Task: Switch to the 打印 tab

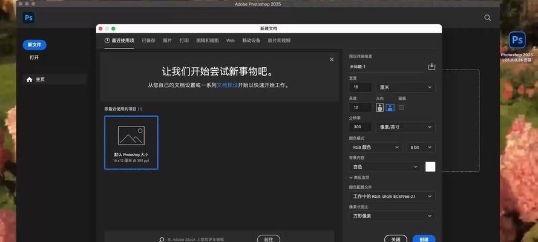Action: (x=184, y=41)
